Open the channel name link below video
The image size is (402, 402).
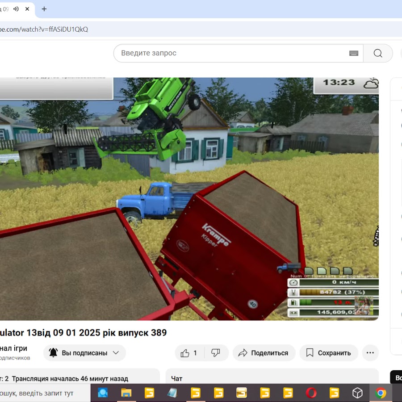(x=13, y=348)
